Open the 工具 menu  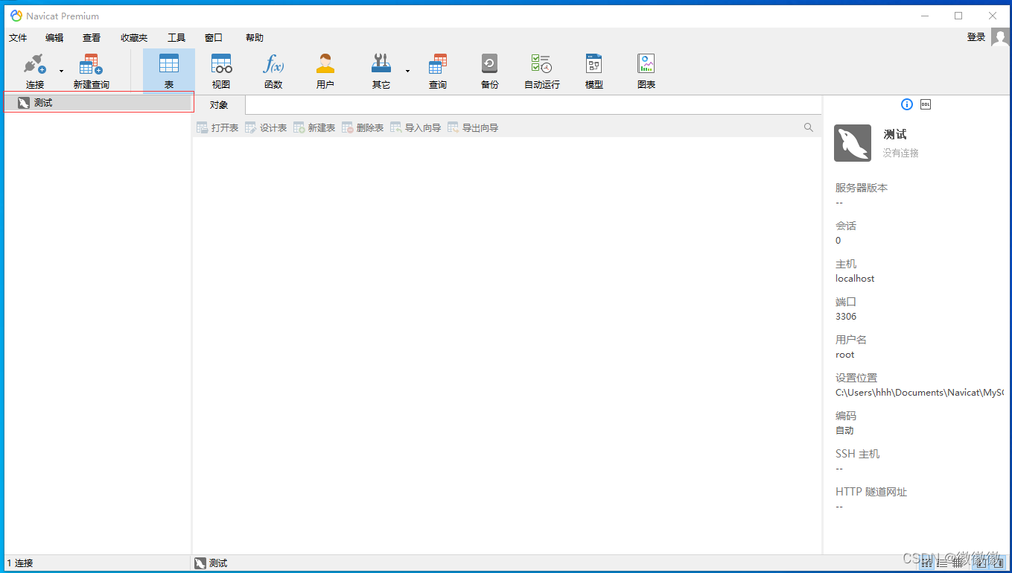click(176, 37)
